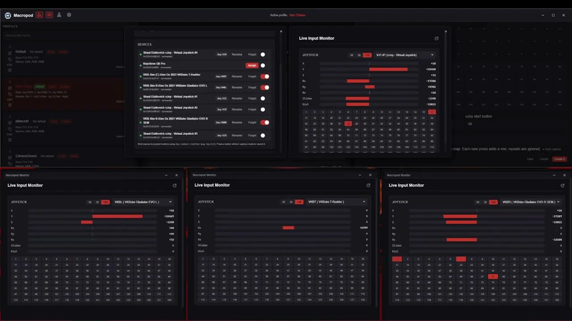This screenshot has height=321, width=572.
Task: Close the VJ1 Live Input Monitor panel
Action: pyautogui.click(x=446, y=31)
